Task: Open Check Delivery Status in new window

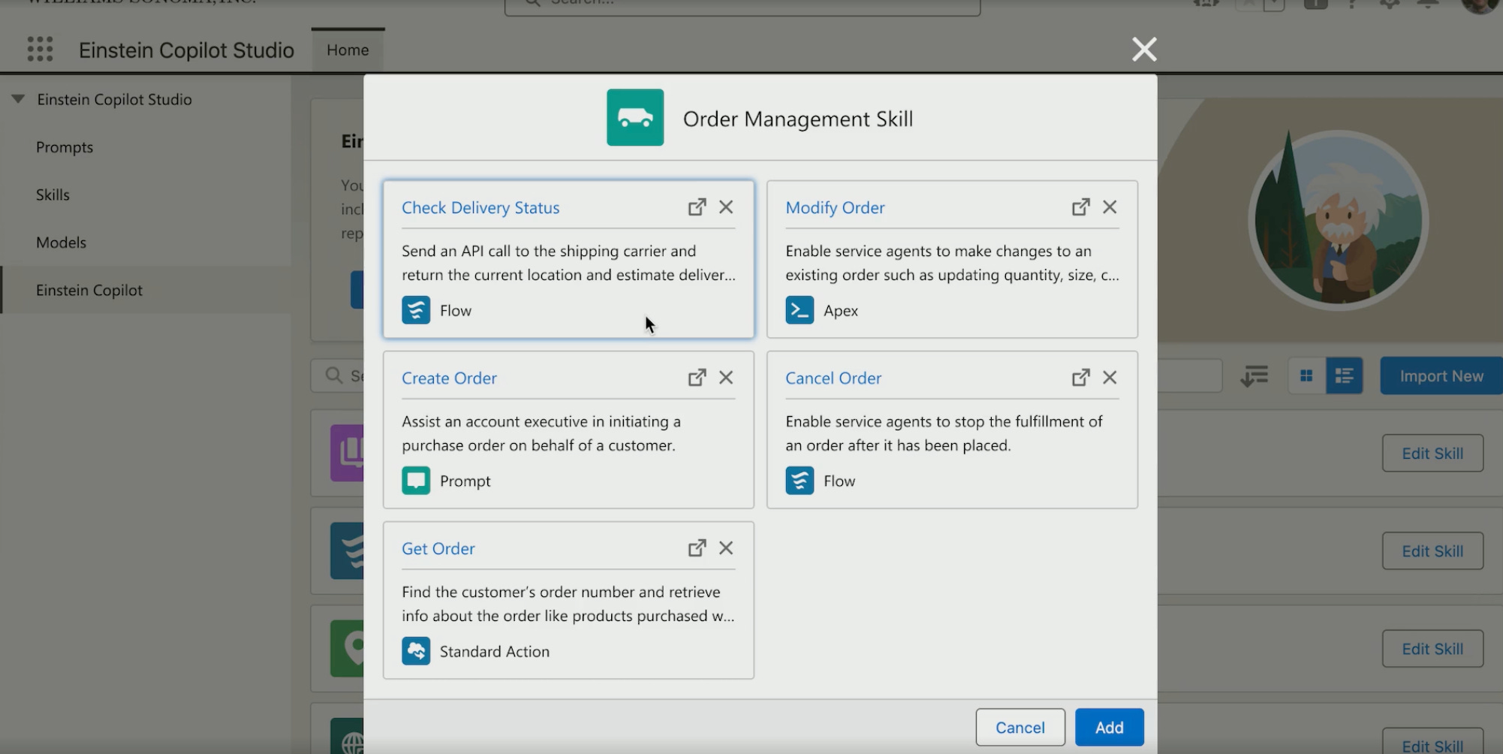Action: [697, 207]
